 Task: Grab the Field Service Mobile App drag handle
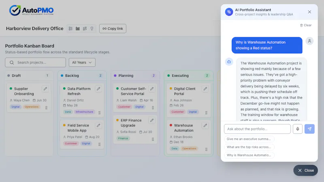point(100,144)
